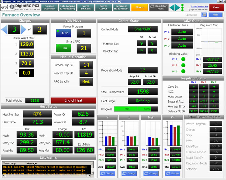Select the 6:43:14 PM alarm row
226x180 pixels.
point(47,167)
